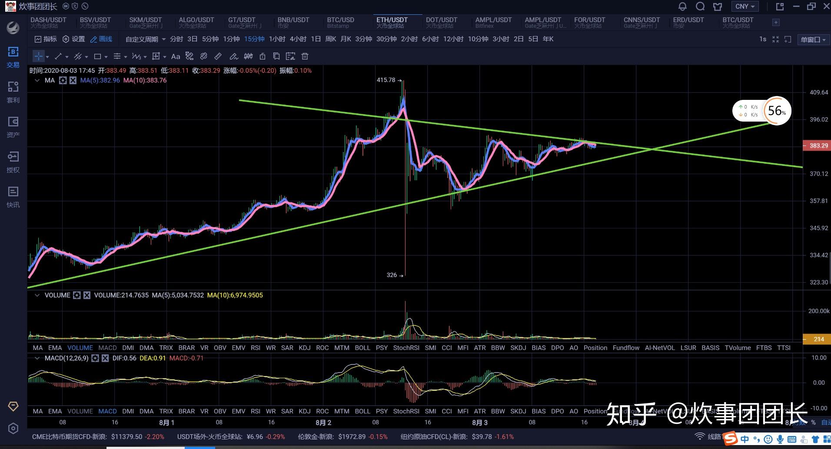Click the 383.29 current price label
831x449 pixels.
pos(817,146)
